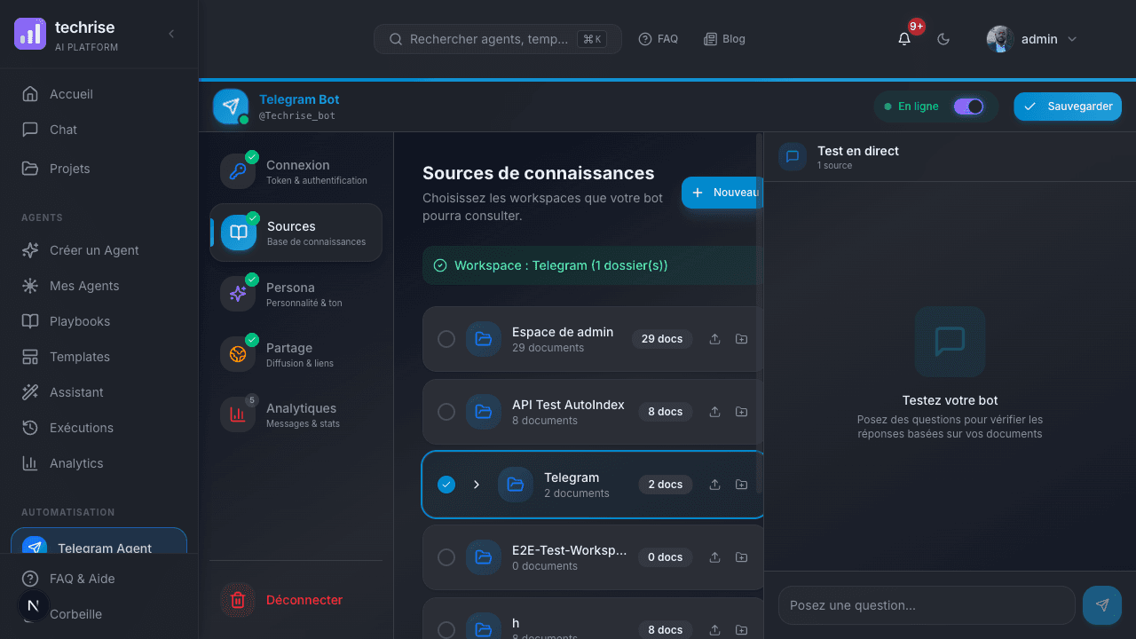
Task: Collapse the sidebar with the chevron
Action: point(171,34)
